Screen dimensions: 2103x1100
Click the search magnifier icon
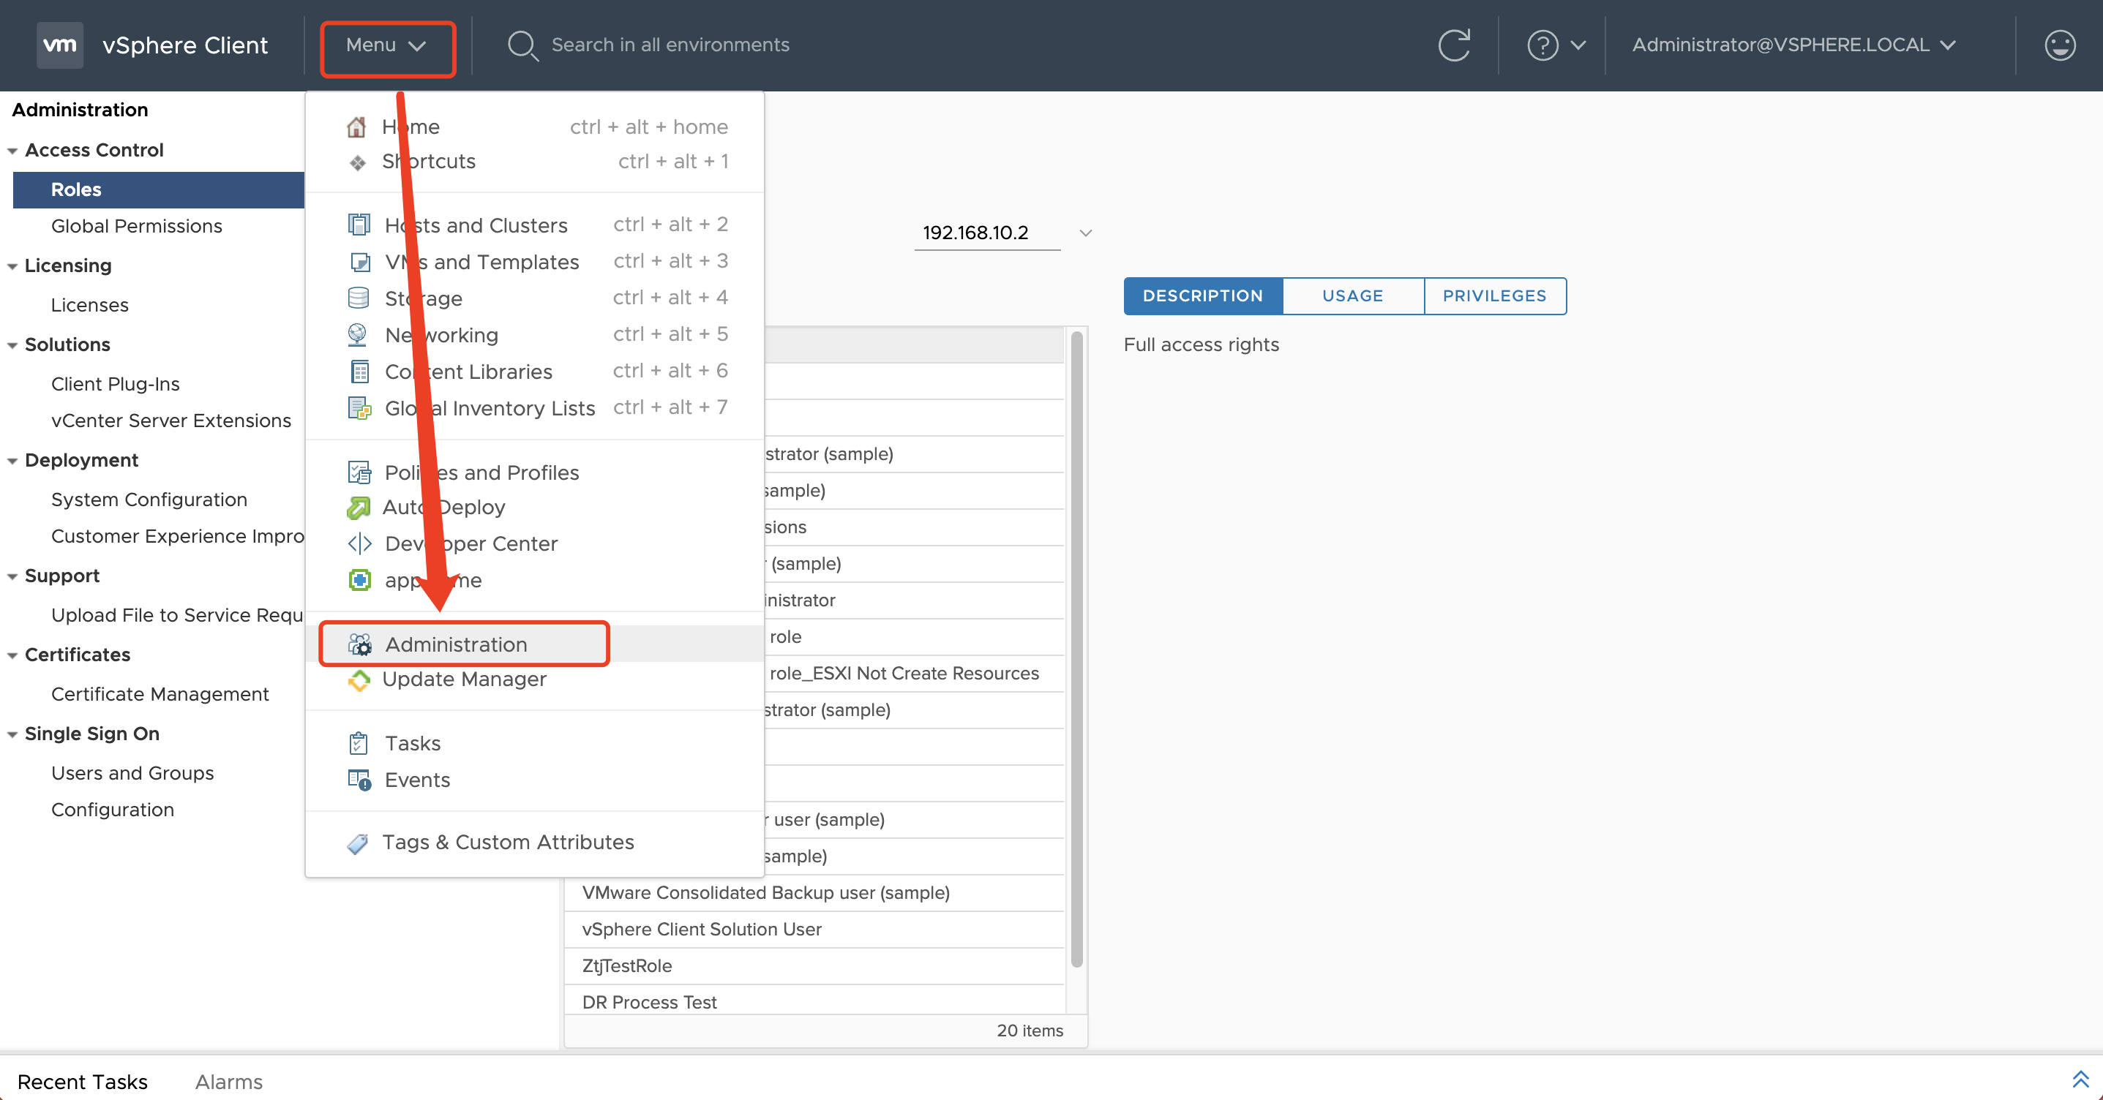click(x=522, y=45)
